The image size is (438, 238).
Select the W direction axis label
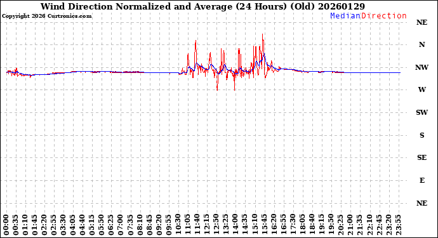click(421, 89)
